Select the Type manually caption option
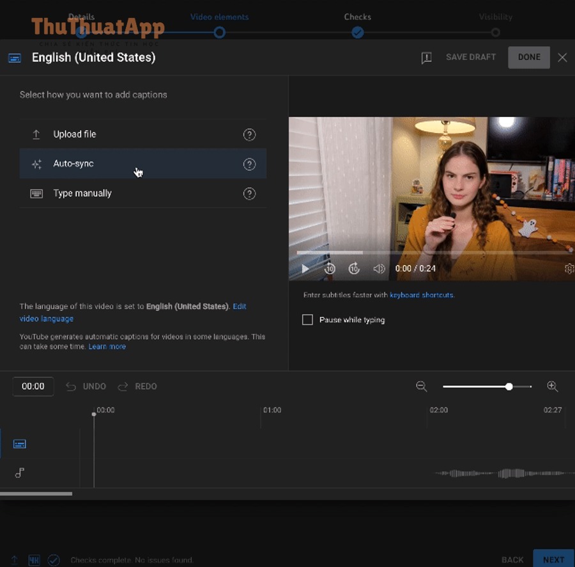Viewport: 575px width, 567px height. tap(143, 193)
